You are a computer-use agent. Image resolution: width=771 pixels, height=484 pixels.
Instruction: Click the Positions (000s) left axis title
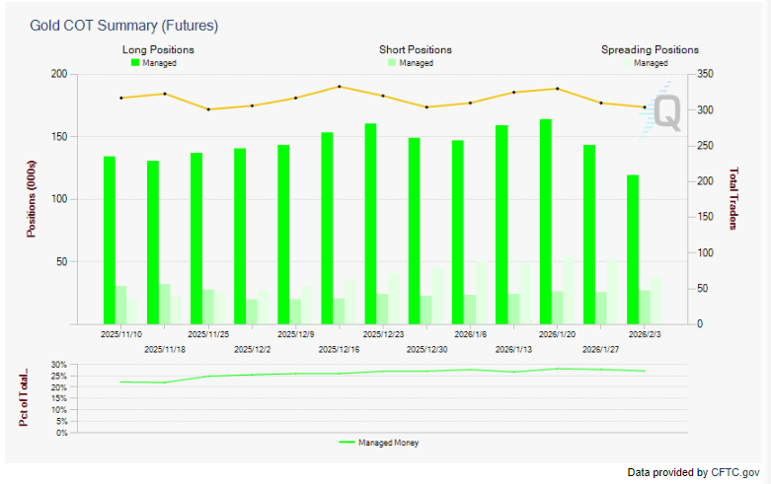[x=30, y=199]
